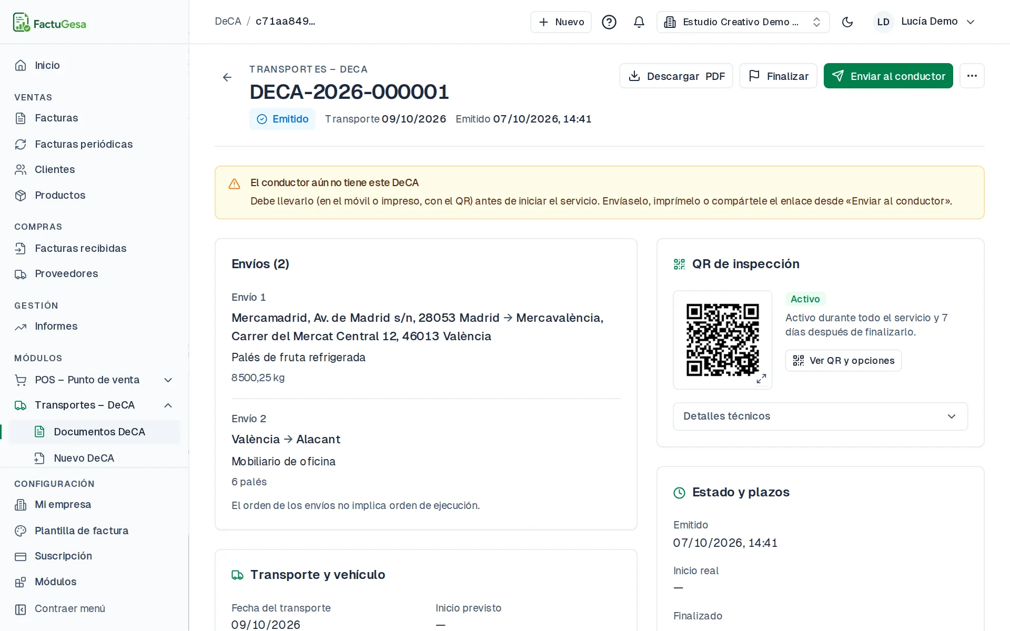The width and height of the screenshot is (1010, 631).
Task: Click the Finalizar button
Action: 778,76
